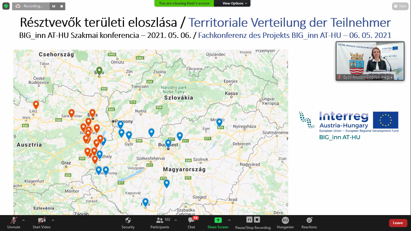Click the EU flag emblem

coord(385,120)
